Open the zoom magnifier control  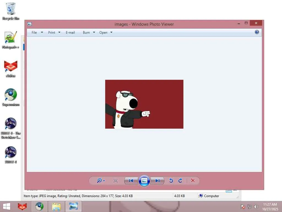(x=99, y=181)
